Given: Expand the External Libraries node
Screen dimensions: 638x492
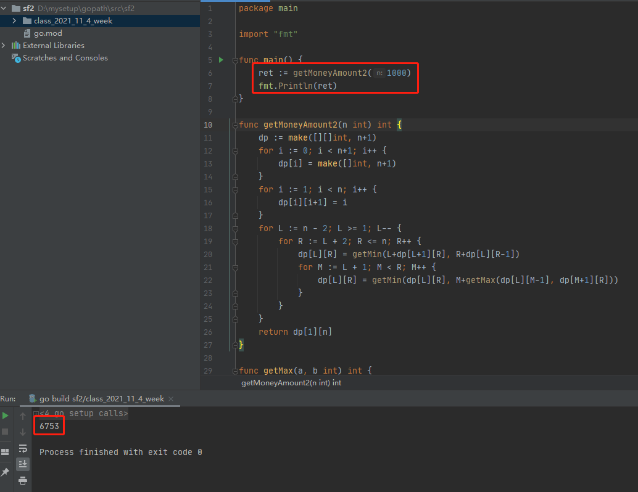Looking at the screenshot, I should [x=4, y=46].
